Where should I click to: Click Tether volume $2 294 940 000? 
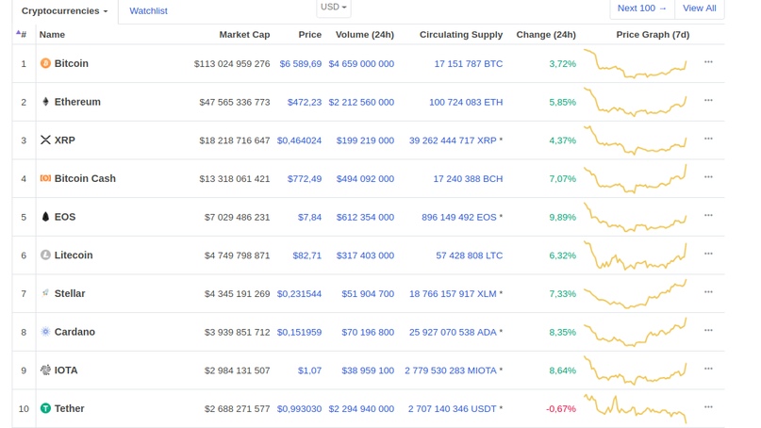pyautogui.click(x=361, y=408)
